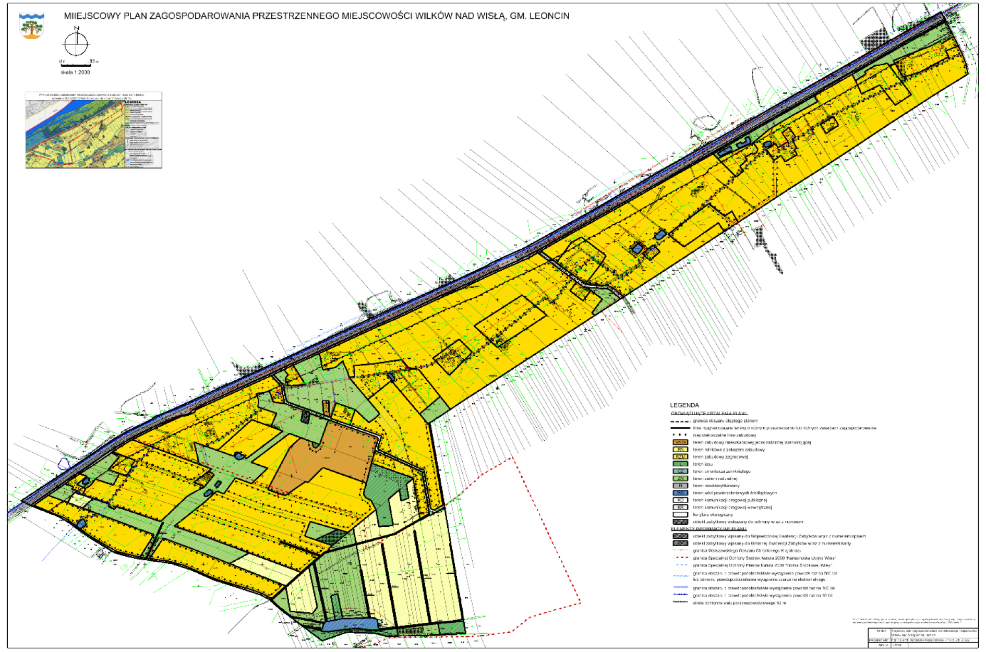
Task: Click the north arrow compass symbol
Action: [76, 44]
